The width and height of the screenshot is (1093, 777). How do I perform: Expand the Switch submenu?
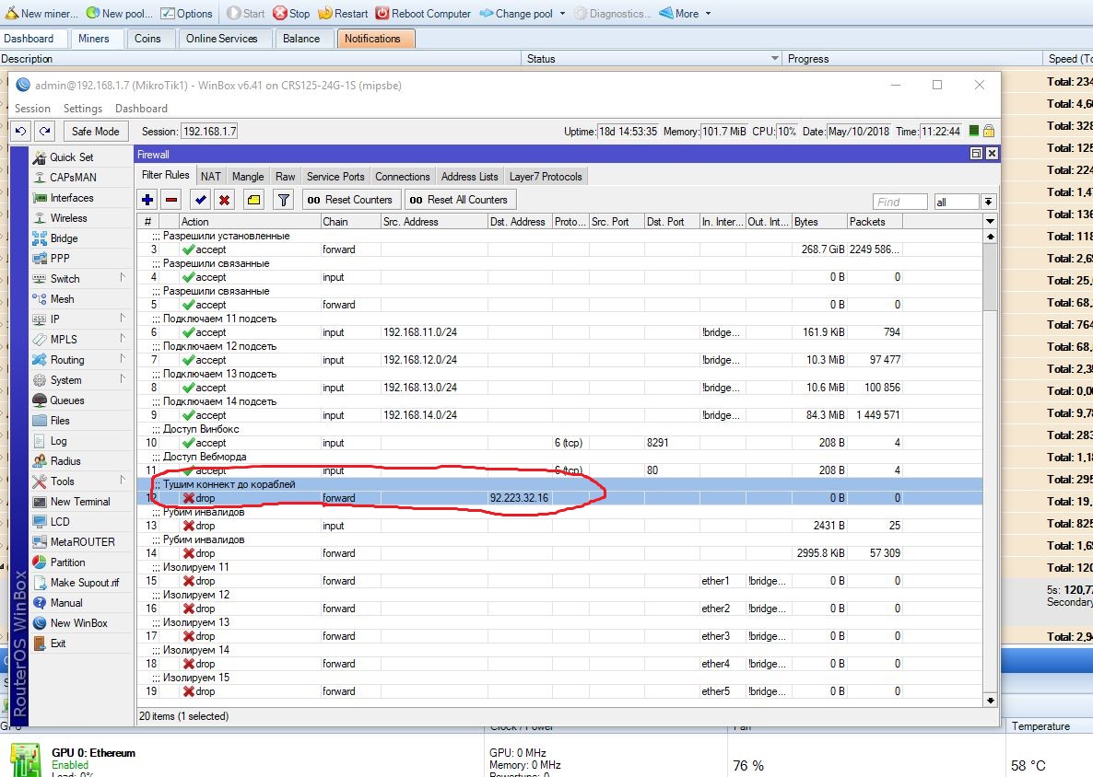click(123, 278)
